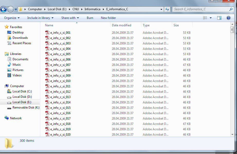
Task: Click the vertical scrollbar down arrow
Action: [x=232, y=134]
